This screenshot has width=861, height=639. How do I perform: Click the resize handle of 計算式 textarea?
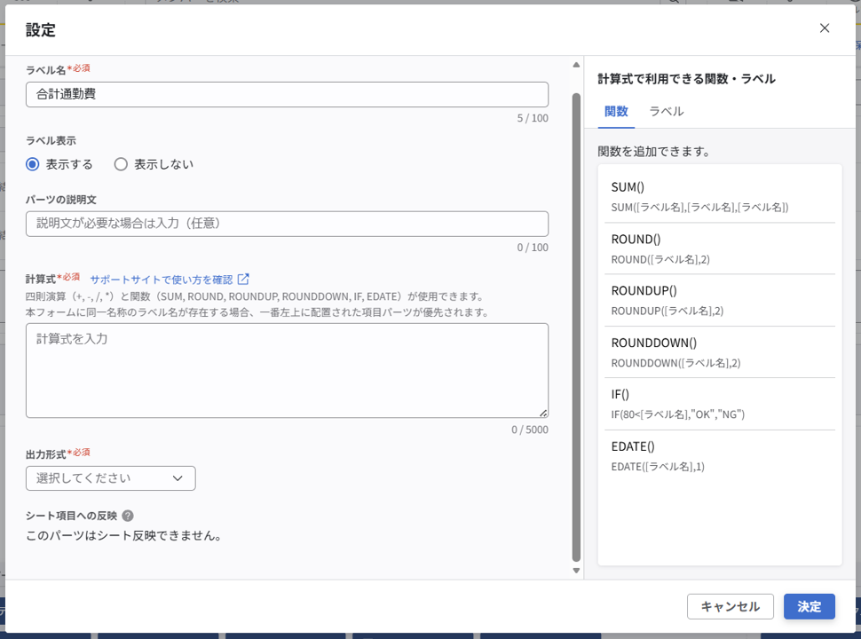[x=543, y=413]
